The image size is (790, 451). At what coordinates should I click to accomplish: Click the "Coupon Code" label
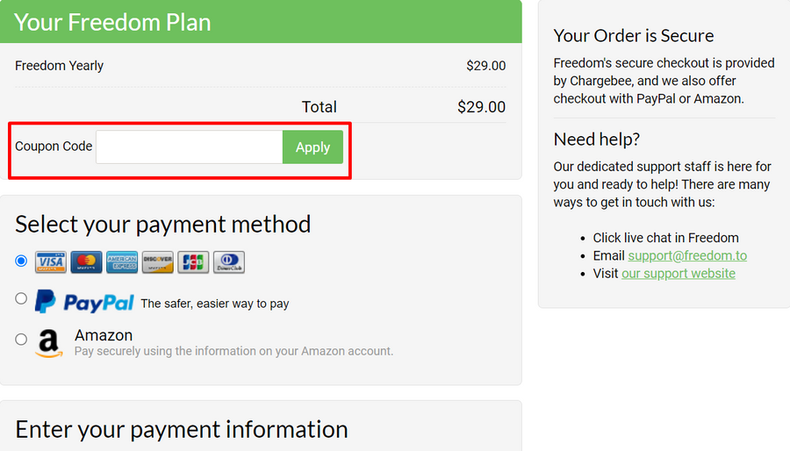(x=54, y=147)
